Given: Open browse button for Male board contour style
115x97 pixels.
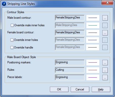Looking at the screenshot, I should pyautogui.click(x=105, y=18).
